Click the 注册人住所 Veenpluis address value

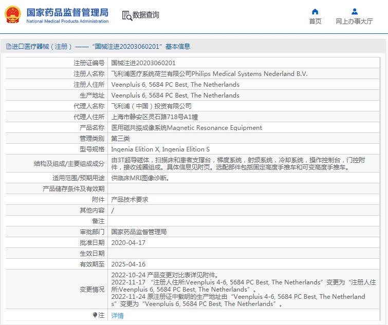175,85
